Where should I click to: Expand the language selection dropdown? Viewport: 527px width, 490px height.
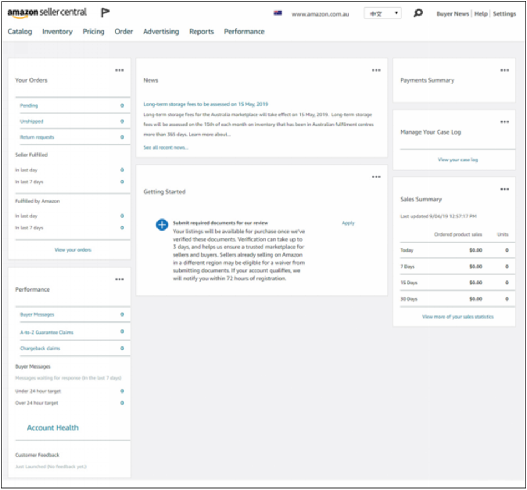(383, 13)
